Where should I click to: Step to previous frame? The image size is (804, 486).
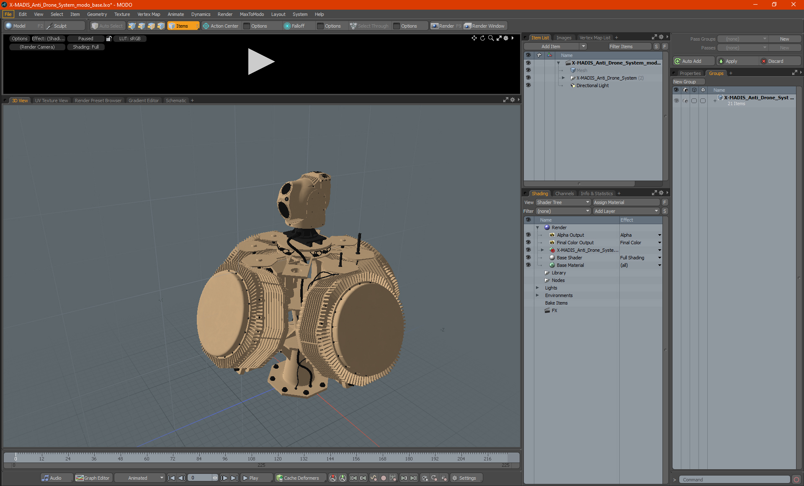click(x=181, y=478)
